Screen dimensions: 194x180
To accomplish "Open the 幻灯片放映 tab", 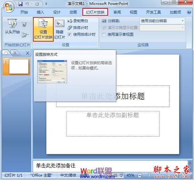I will point(95,12).
